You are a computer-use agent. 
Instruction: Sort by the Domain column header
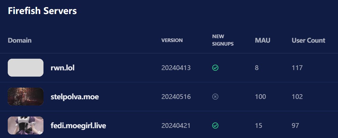(20, 40)
